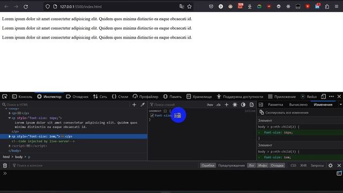343x193 pixels.
Task: Click ellipsis badge in script element
Action: 28,146
